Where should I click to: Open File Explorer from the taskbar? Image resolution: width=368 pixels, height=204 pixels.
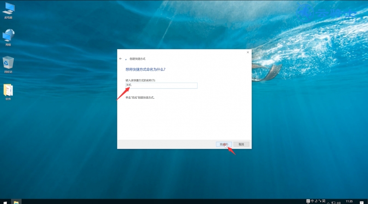point(16,202)
